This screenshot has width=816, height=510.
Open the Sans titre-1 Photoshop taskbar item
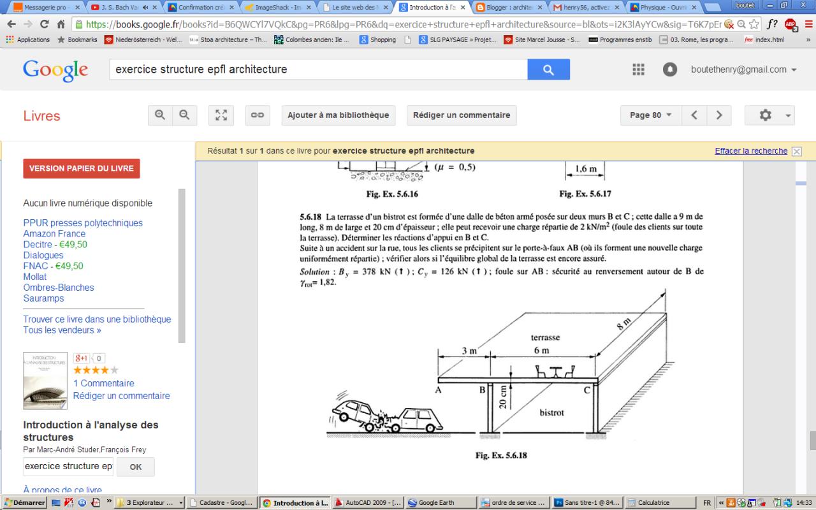pyautogui.click(x=586, y=503)
